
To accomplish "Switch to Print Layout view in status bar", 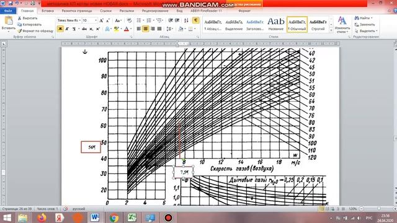I will [x=322, y=209].
